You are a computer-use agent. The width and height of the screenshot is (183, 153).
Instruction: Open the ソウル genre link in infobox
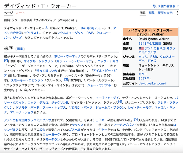coord(143,57)
